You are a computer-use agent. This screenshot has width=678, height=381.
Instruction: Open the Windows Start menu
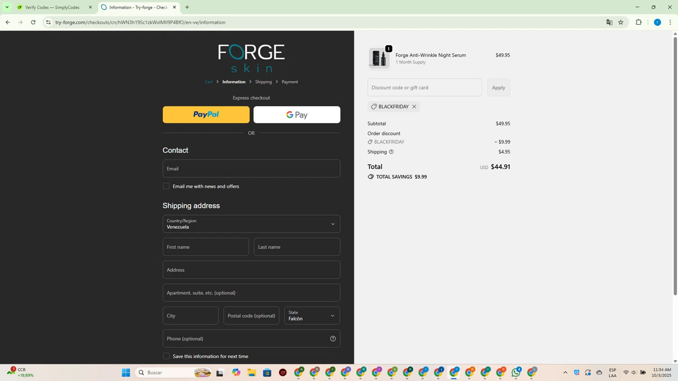[126, 372]
